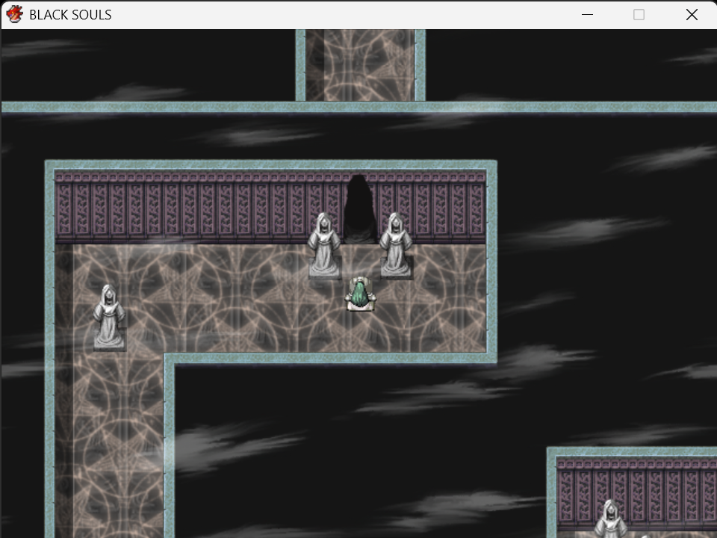Click the teal inner corner border of the L-shaped room

(x=170, y=359)
